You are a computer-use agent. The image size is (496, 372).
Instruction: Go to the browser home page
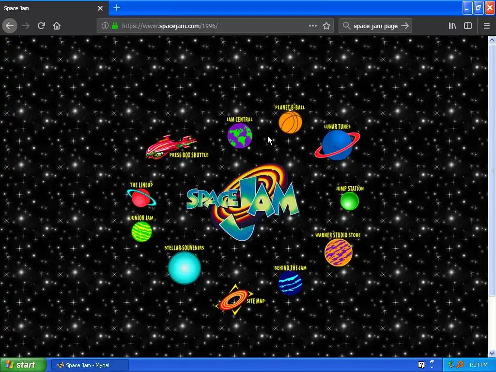[57, 26]
